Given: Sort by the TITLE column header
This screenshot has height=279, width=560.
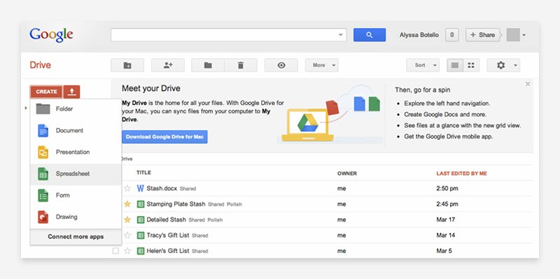Looking at the screenshot, I should pyautogui.click(x=143, y=173).
